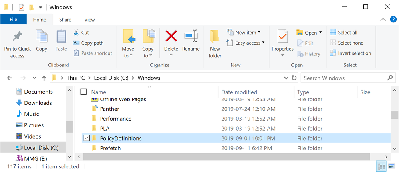
Task: Click file list vertical scrollbar thumb
Action: click(395, 115)
